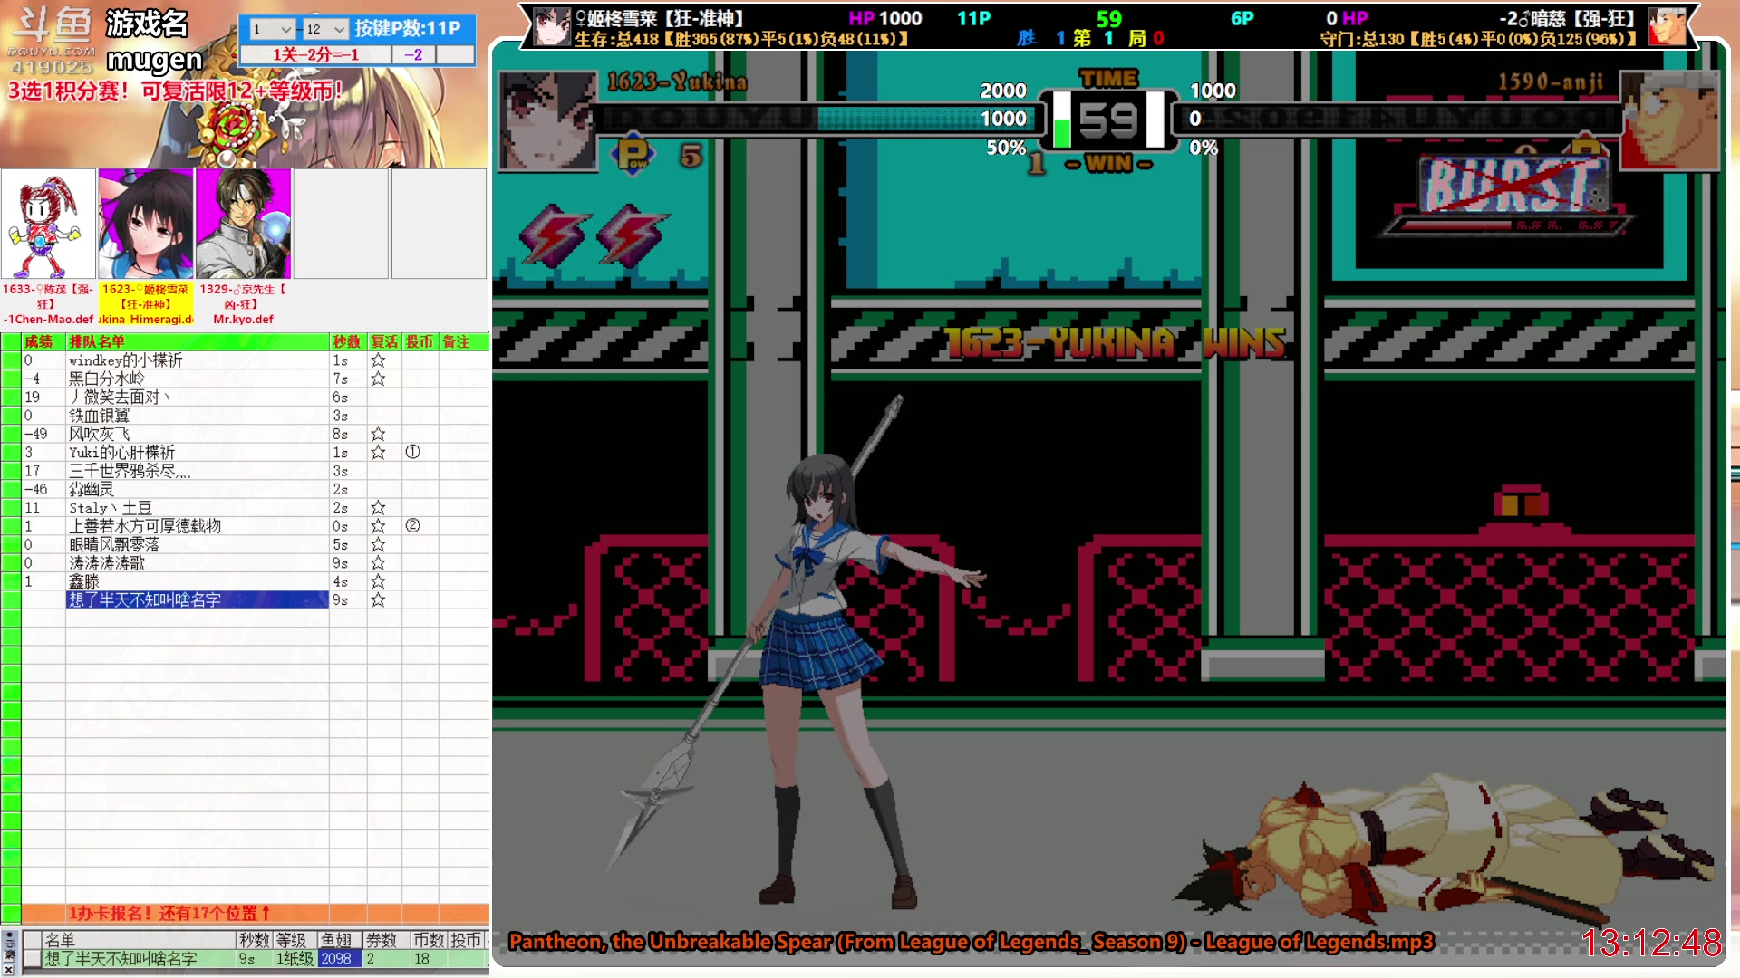Select the highlighted row '想了半天不知叫啥名字' in queue

click(197, 599)
